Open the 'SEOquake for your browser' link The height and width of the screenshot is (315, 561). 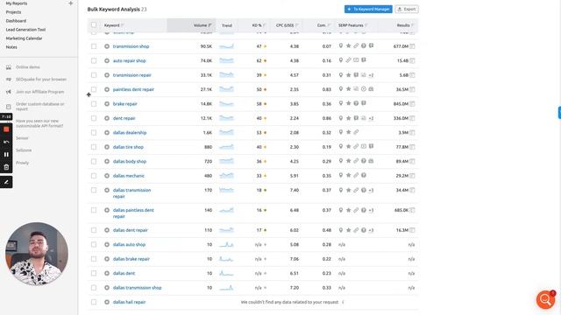point(41,80)
